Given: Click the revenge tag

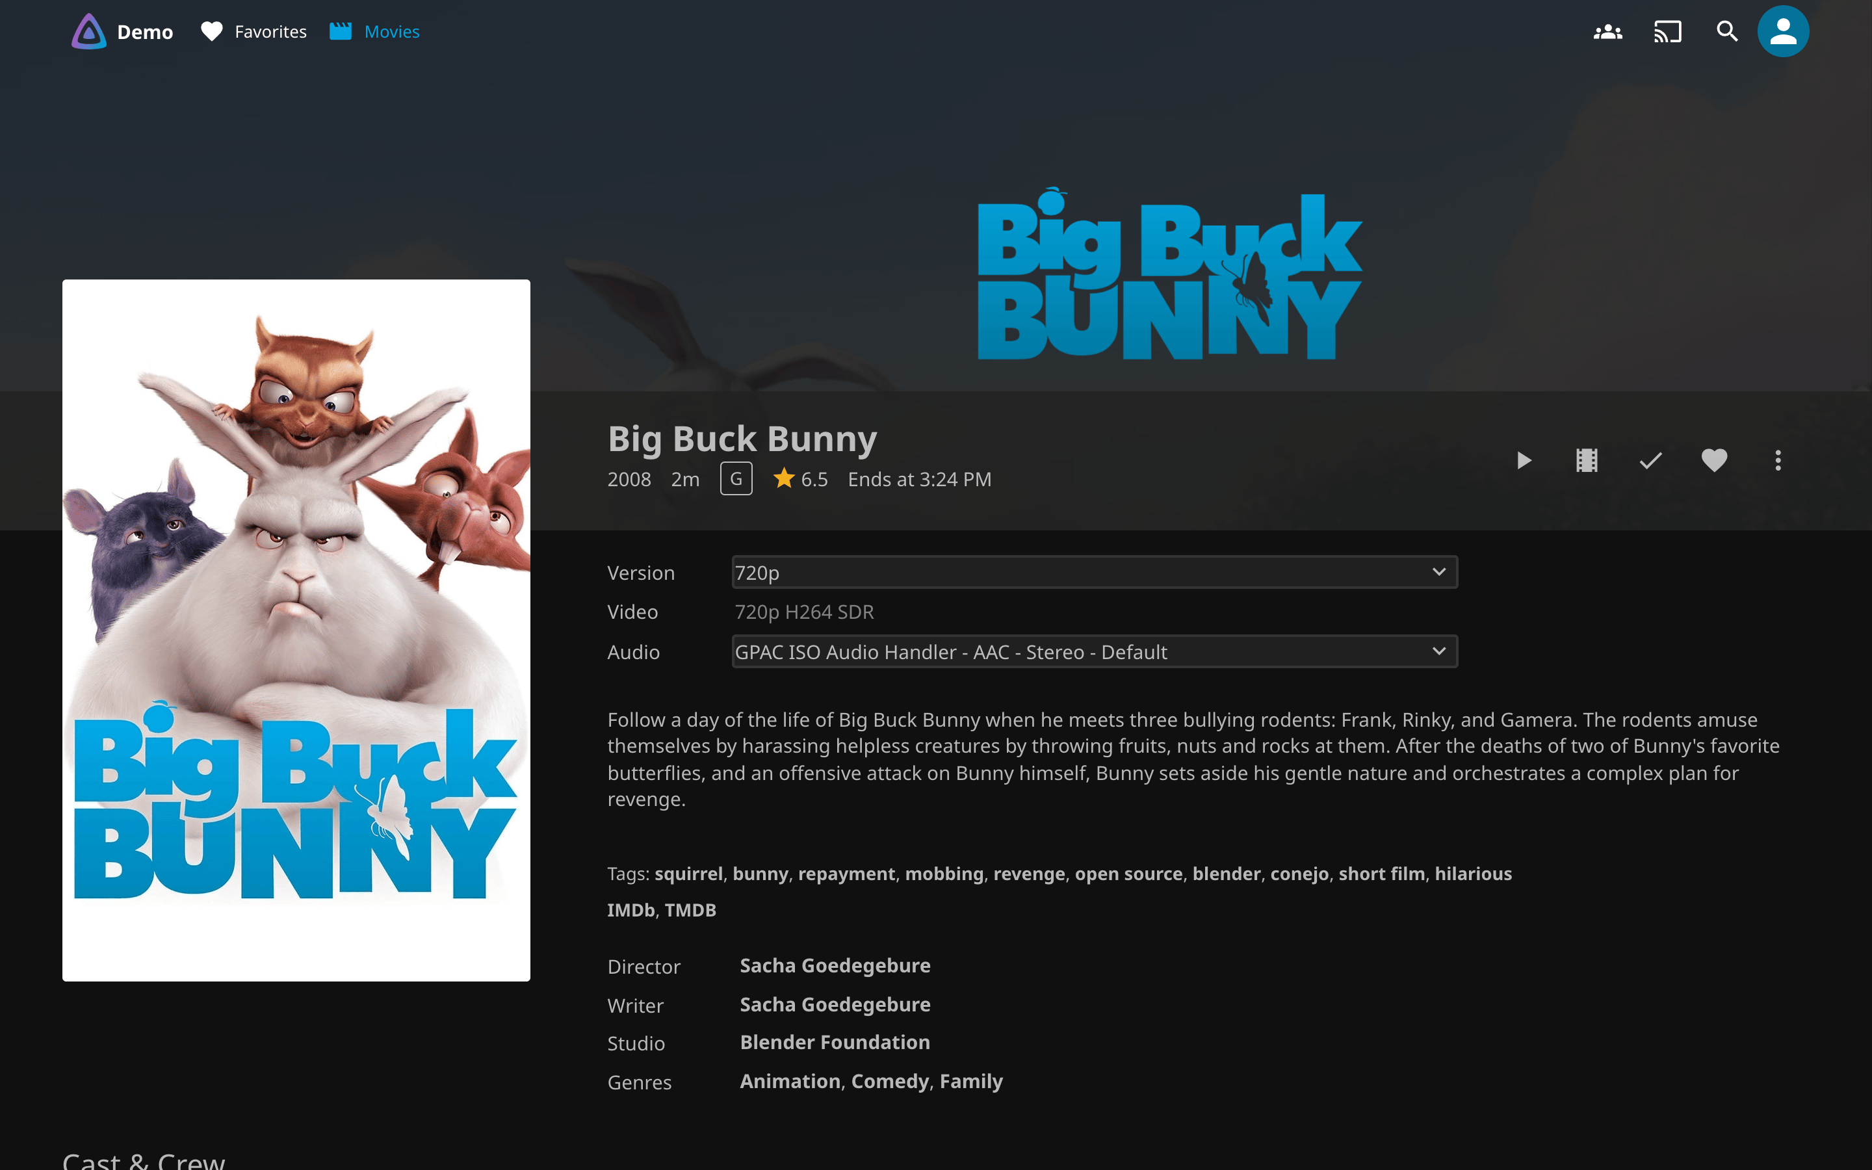Looking at the screenshot, I should point(1029,874).
